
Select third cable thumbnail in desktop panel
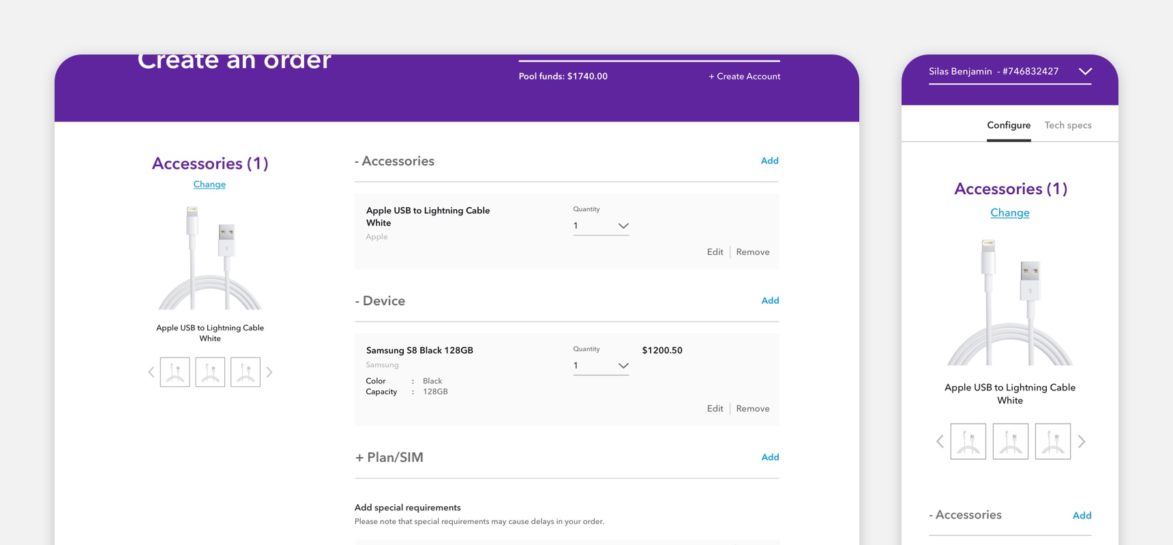[x=246, y=372]
